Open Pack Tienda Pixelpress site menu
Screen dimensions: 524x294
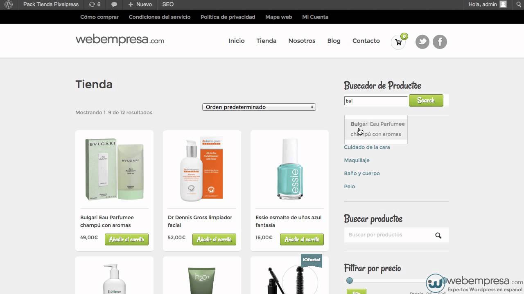51,4
